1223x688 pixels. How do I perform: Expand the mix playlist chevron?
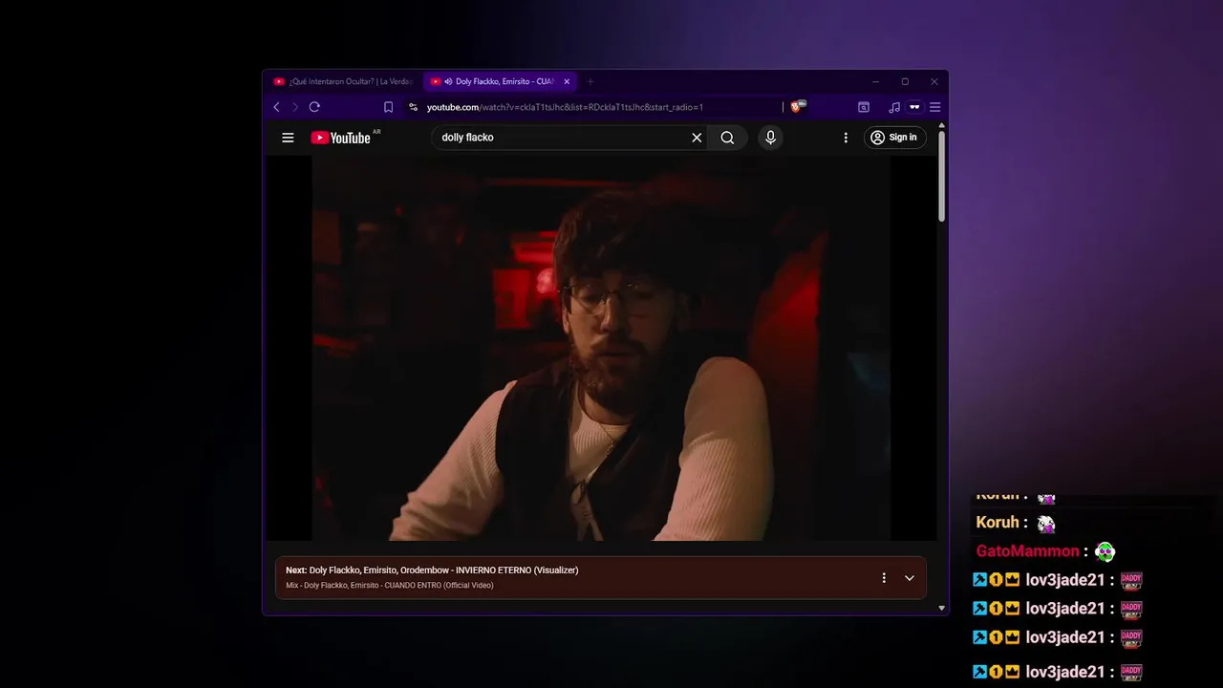910,578
